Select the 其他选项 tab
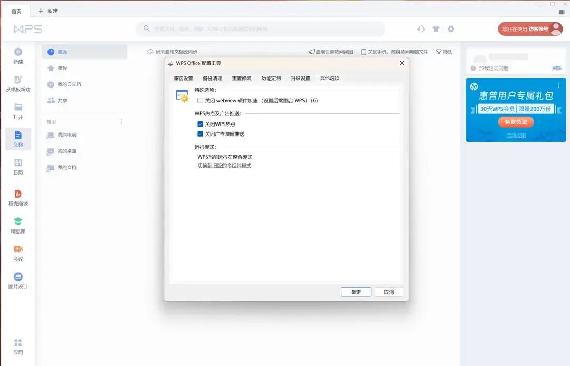The image size is (570, 366). click(x=330, y=78)
